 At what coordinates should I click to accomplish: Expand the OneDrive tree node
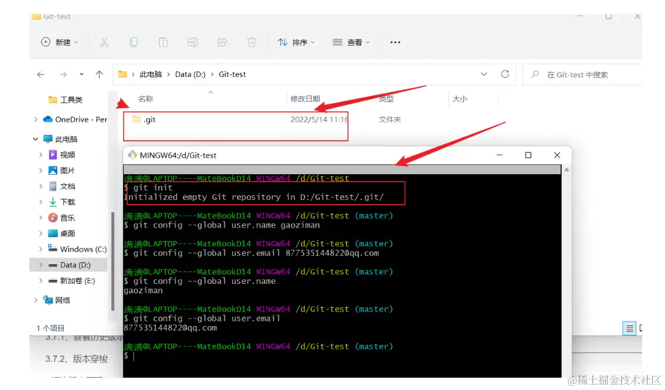pyautogui.click(x=36, y=120)
